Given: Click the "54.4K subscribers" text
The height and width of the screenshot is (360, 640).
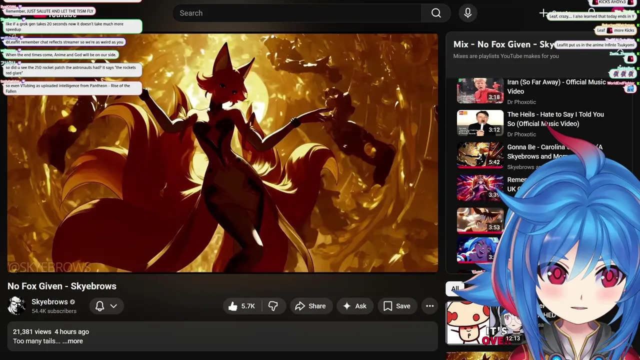Looking at the screenshot, I should 54,311.
